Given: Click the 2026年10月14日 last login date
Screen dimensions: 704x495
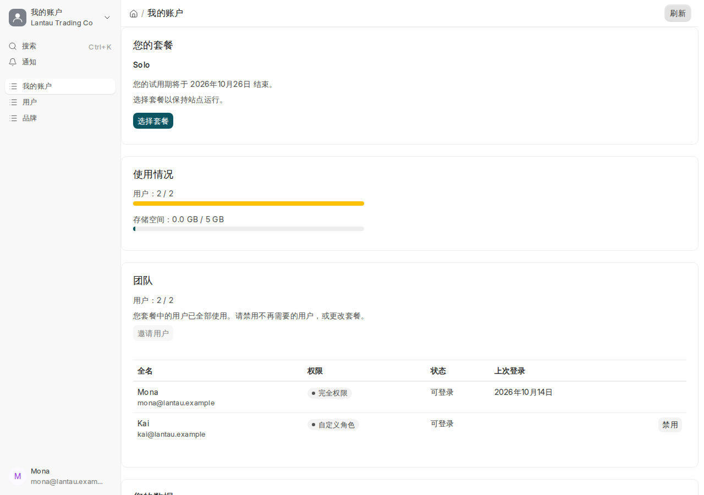Looking at the screenshot, I should (x=524, y=392).
